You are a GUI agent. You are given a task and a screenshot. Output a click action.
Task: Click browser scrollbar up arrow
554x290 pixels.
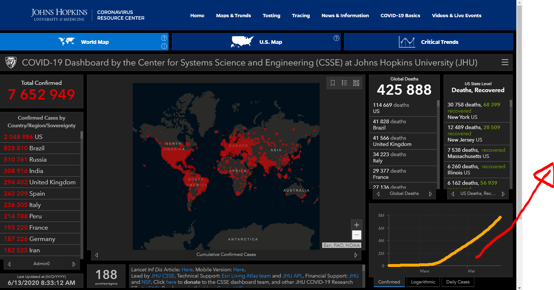click(x=519, y=3)
